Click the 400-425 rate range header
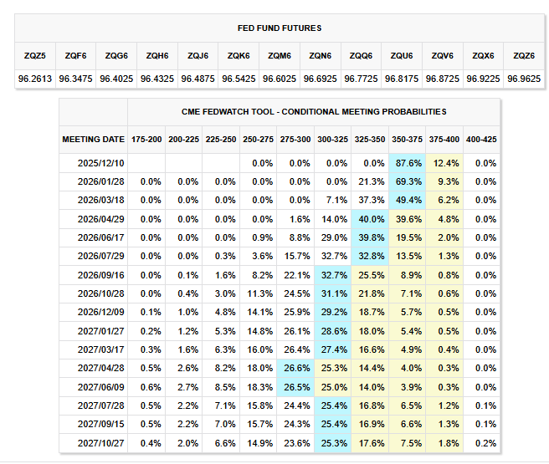The height and width of the screenshot is (464, 549). tap(480, 139)
